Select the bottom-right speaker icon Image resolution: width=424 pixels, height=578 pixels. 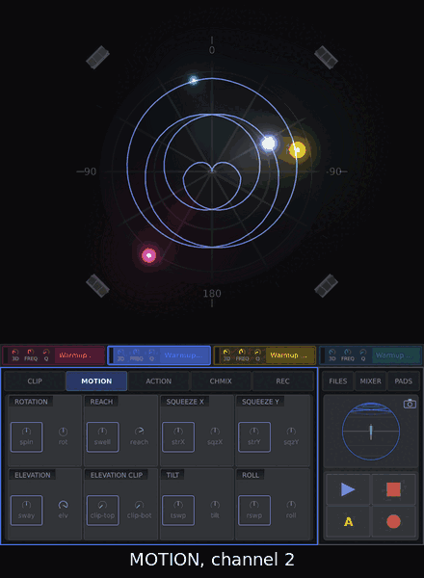tap(326, 285)
